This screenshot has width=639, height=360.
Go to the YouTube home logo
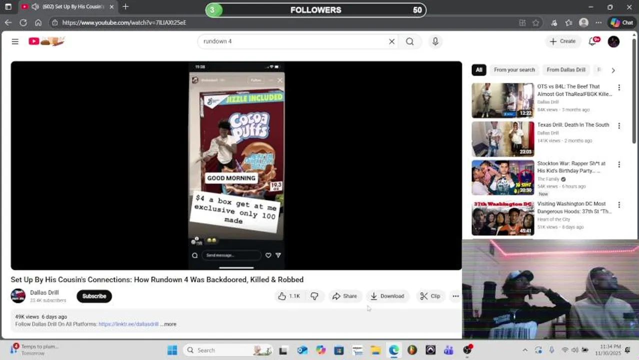(46, 41)
